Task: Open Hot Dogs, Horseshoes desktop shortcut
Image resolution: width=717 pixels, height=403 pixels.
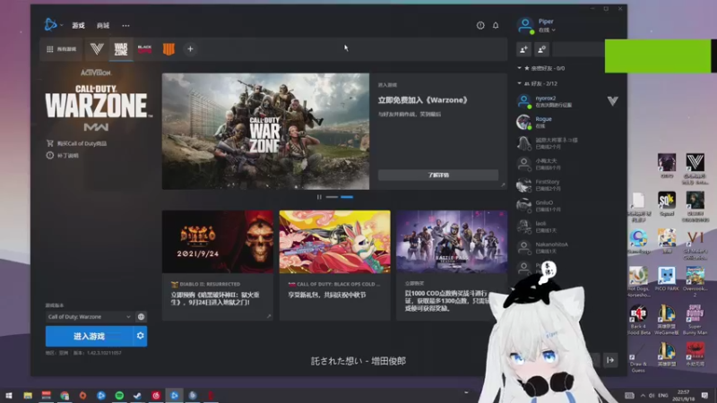Action: tap(638, 281)
